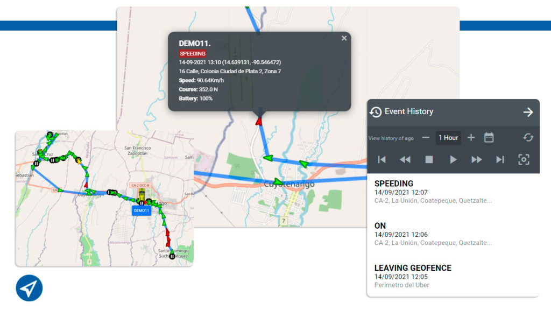Increase history range with plus button
551x310 pixels.
point(471,138)
